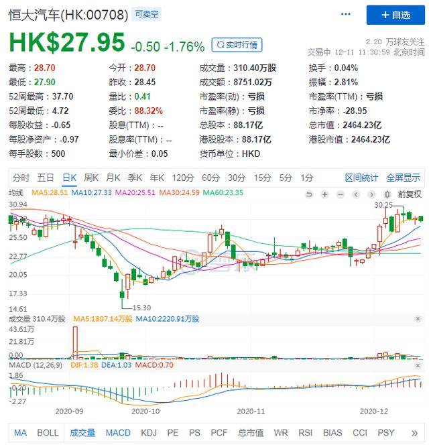Click the 全屏显示 fullscreen link
429x445 pixels.
(x=403, y=178)
